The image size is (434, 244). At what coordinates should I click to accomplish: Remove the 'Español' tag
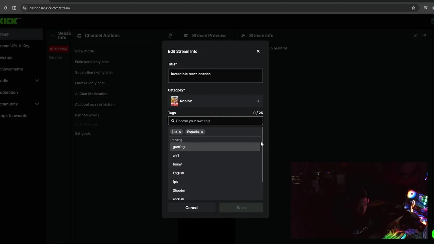pyautogui.click(x=202, y=132)
